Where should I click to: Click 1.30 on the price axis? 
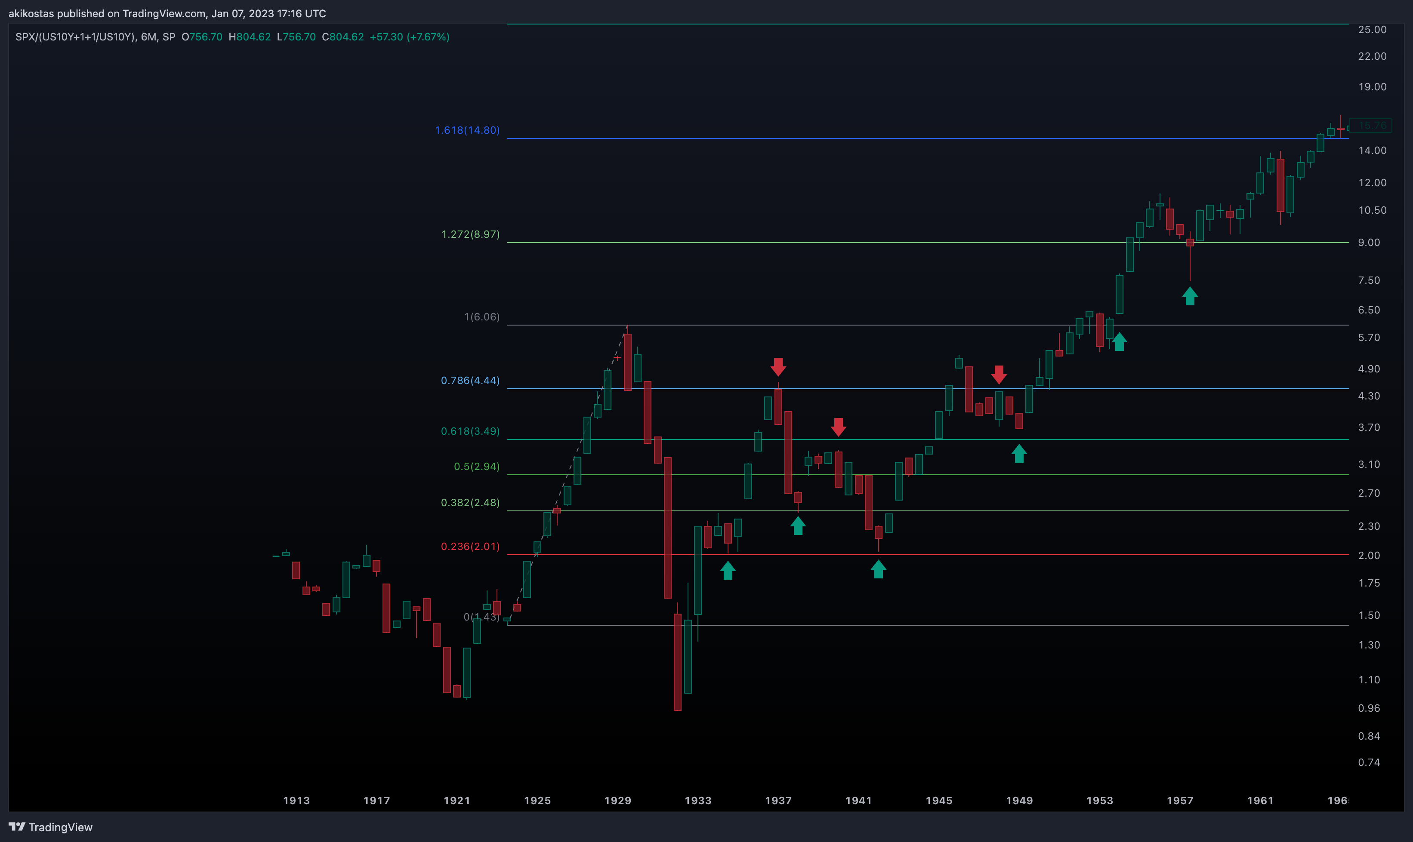tap(1369, 645)
